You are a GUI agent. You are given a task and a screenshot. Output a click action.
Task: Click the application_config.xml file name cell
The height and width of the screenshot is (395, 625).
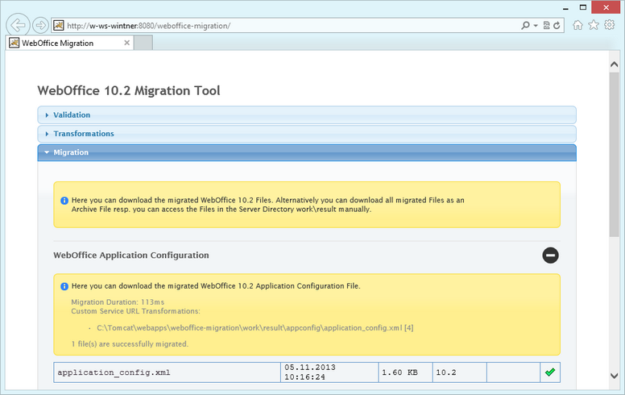click(167, 372)
